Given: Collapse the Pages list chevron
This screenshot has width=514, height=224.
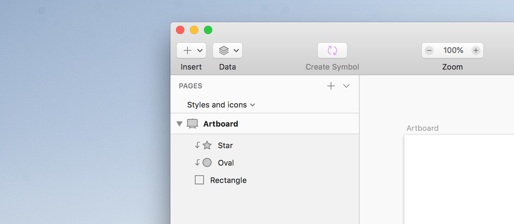Looking at the screenshot, I should [x=346, y=86].
